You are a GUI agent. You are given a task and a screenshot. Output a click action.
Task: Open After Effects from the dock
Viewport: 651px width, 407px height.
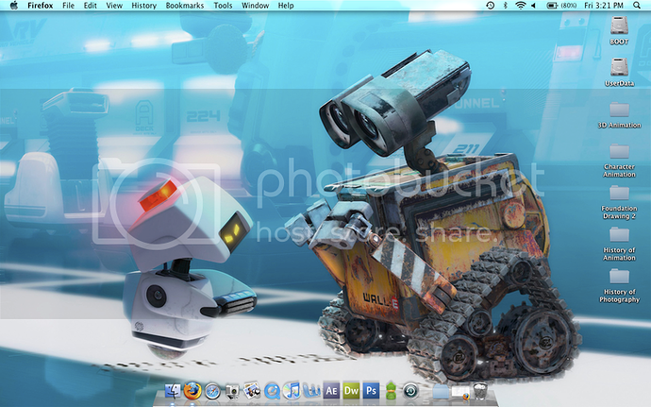coord(331,390)
